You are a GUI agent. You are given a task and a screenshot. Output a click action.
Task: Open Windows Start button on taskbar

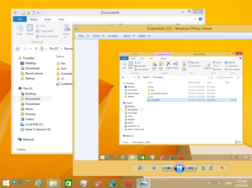6,183
